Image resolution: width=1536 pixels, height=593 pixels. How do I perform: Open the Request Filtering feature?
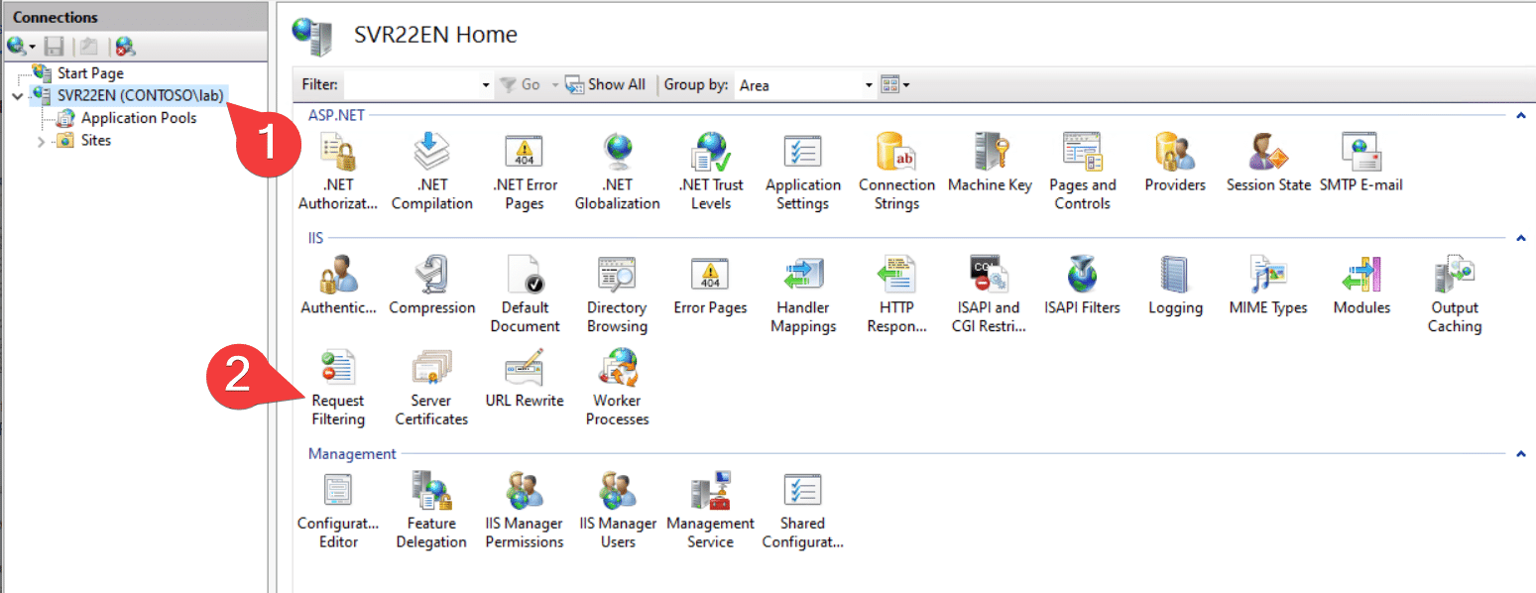click(x=338, y=388)
